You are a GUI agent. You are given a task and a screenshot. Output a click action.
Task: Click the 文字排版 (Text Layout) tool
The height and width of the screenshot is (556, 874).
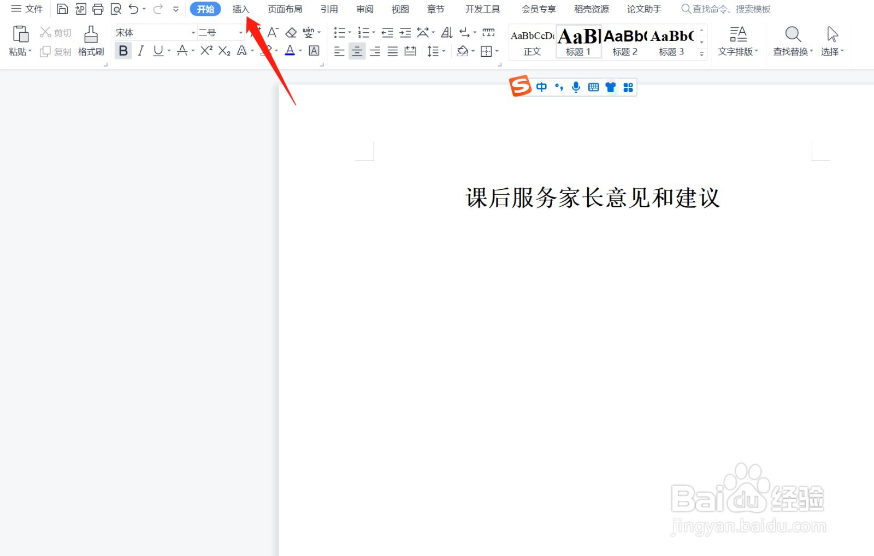(x=738, y=41)
